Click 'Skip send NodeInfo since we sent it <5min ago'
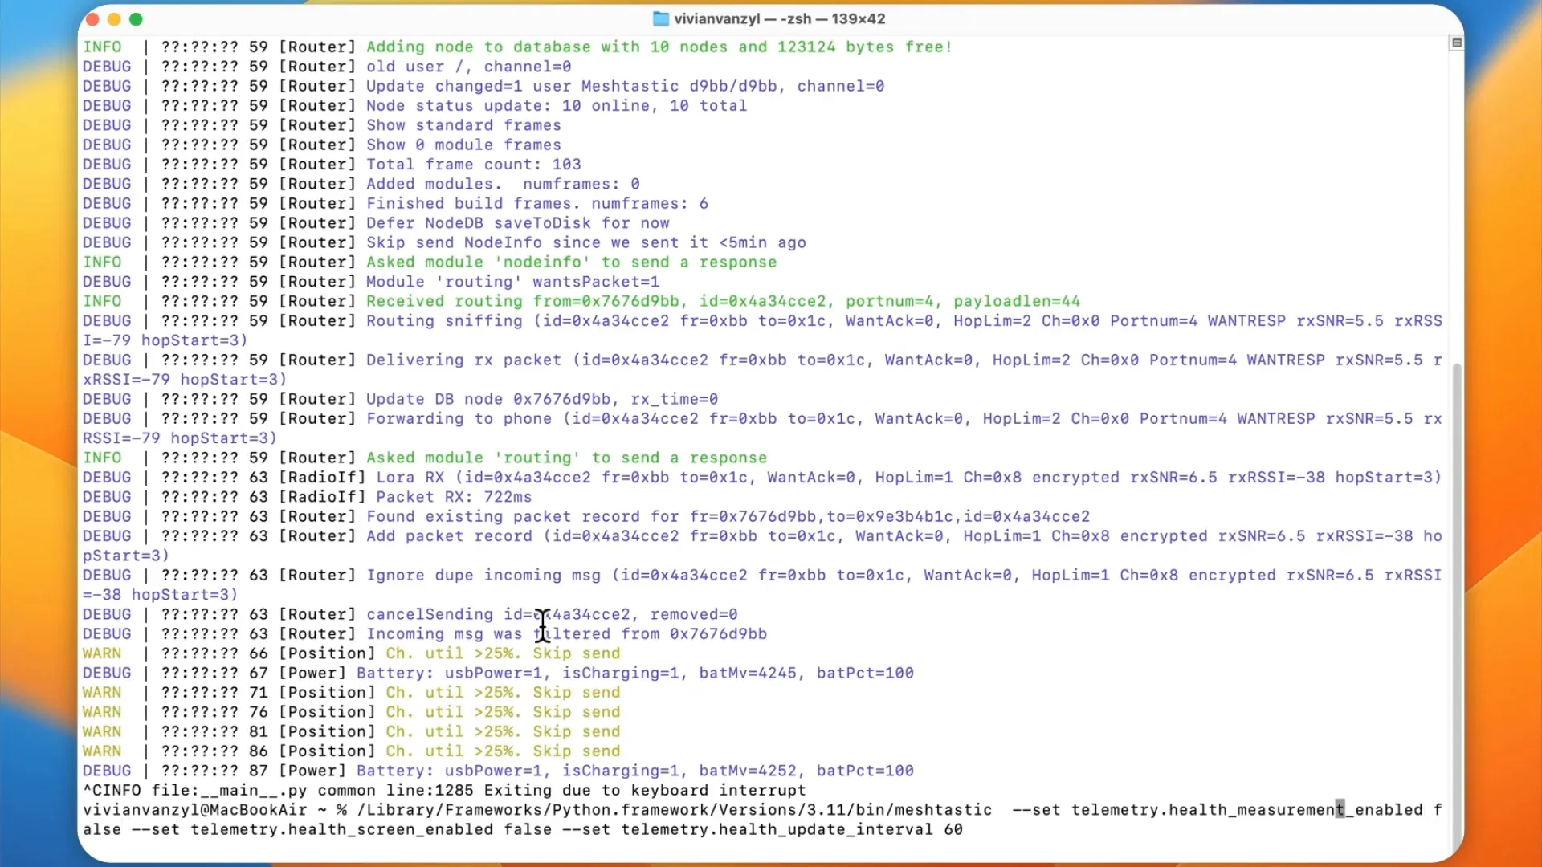The image size is (1542, 867). click(x=586, y=242)
